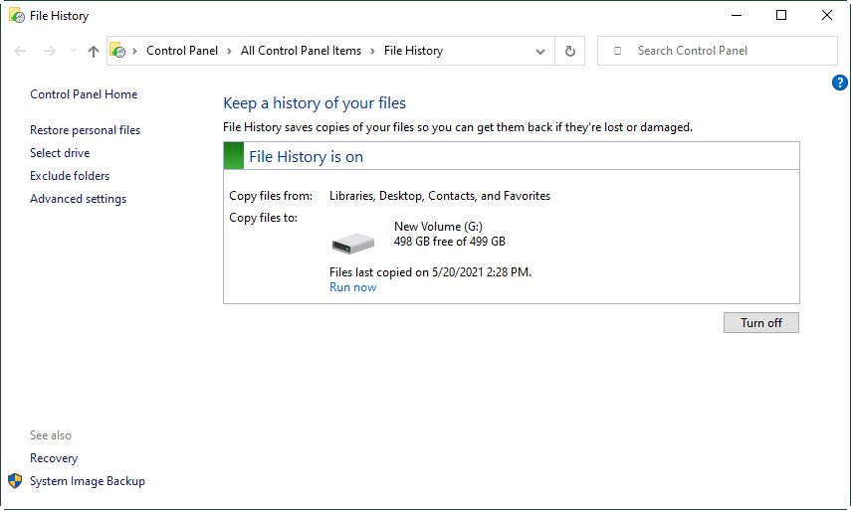
Task: Open System Image Backup link
Action: [x=87, y=481]
